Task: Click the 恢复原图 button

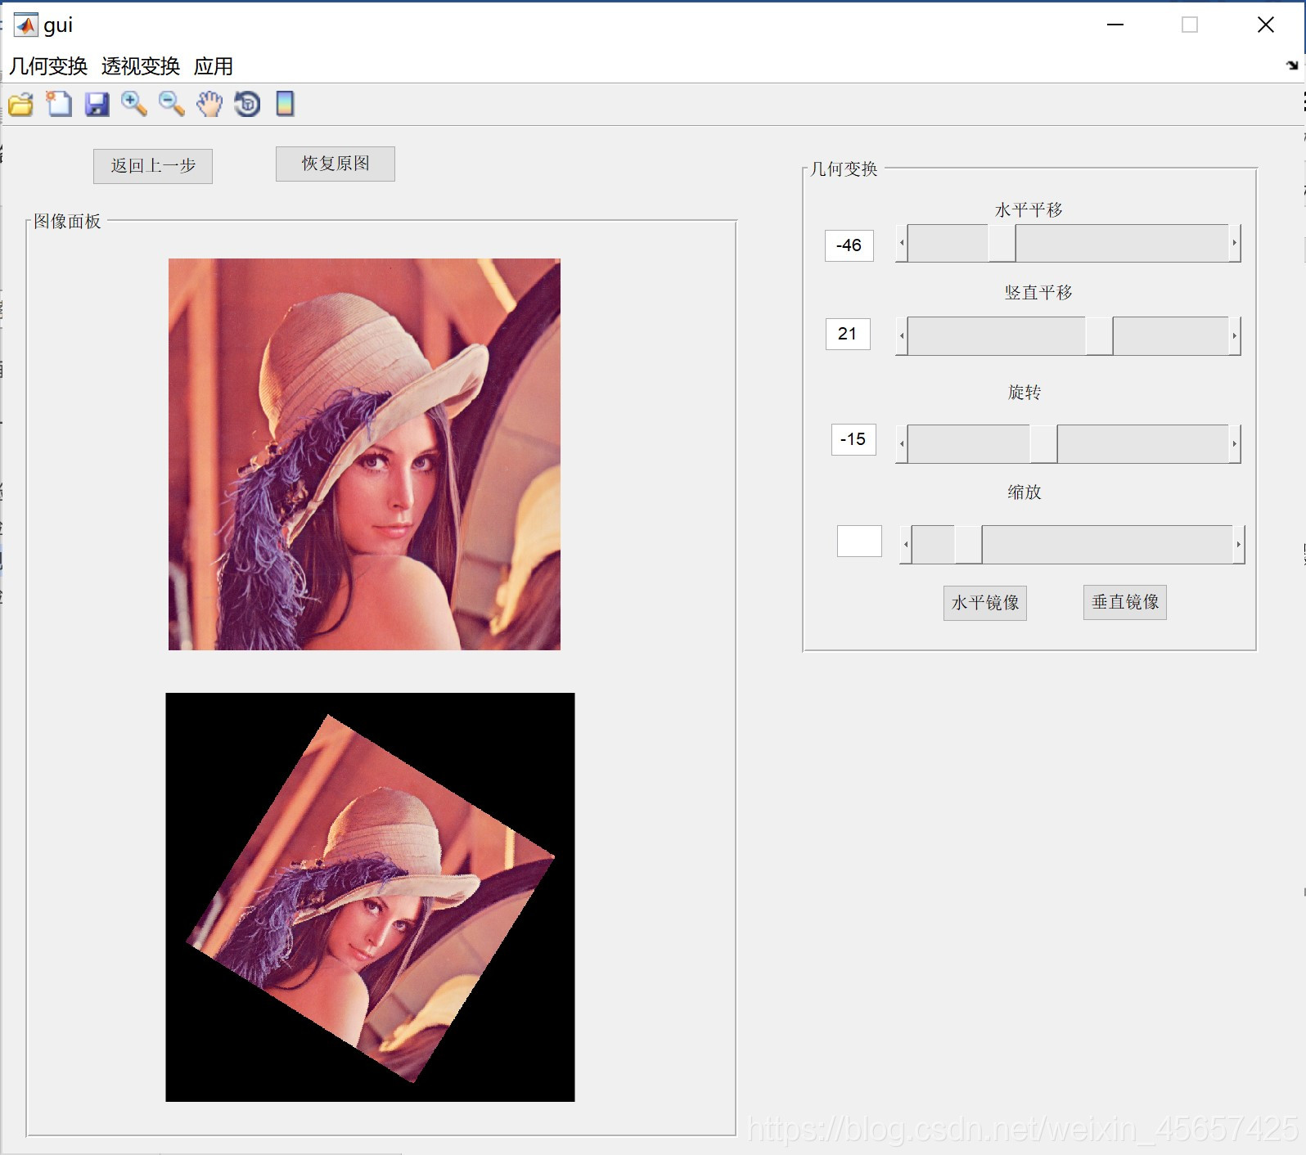Action: point(336,164)
